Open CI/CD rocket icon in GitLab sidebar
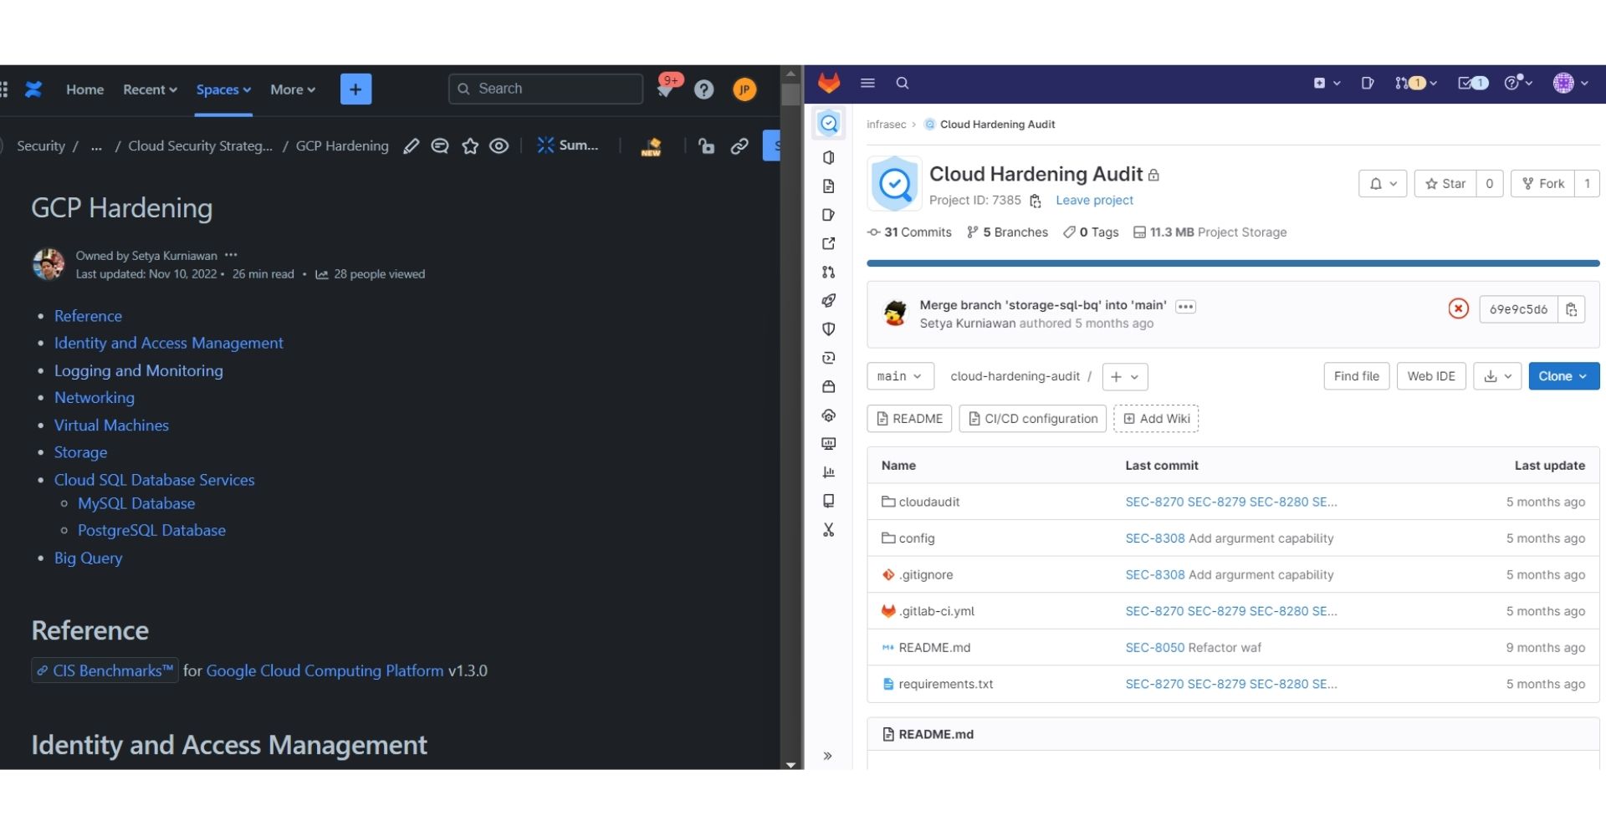The width and height of the screenshot is (1606, 836). (x=829, y=301)
